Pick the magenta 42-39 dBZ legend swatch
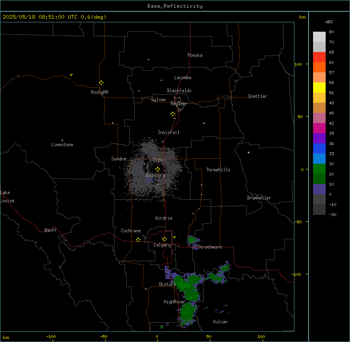Image resolution: width=350 pixels, height=342 pixels. point(319,128)
